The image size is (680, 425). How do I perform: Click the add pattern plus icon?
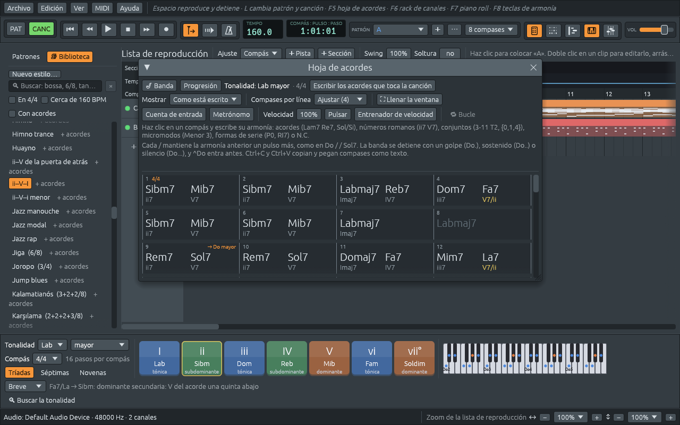(437, 30)
